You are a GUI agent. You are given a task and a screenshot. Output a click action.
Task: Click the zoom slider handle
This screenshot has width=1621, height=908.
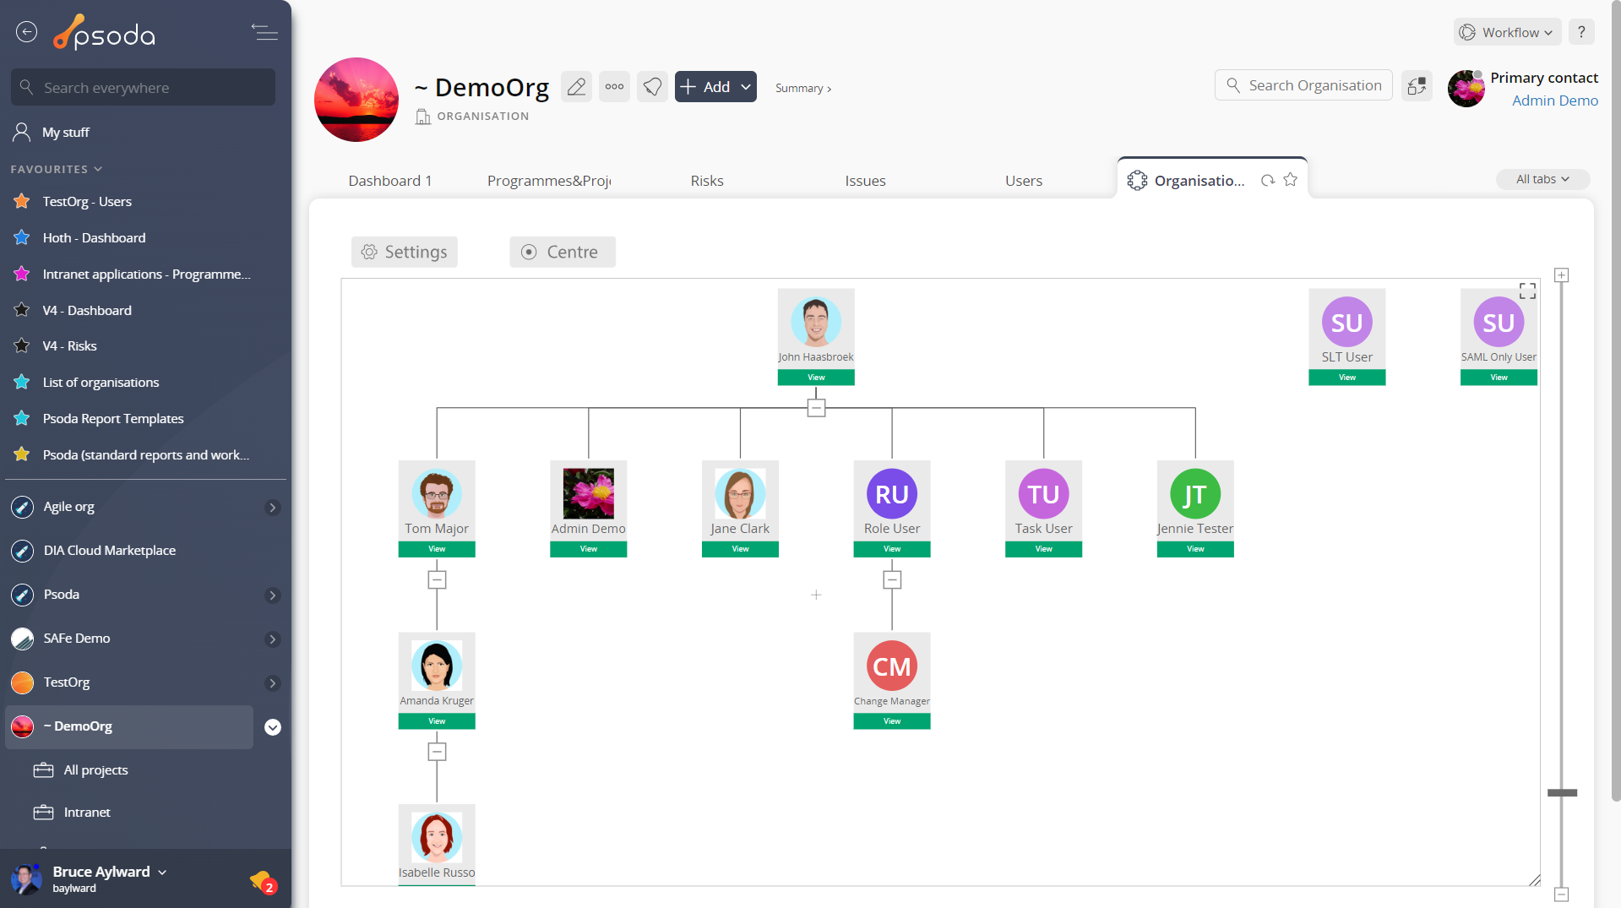(x=1562, y=792)
